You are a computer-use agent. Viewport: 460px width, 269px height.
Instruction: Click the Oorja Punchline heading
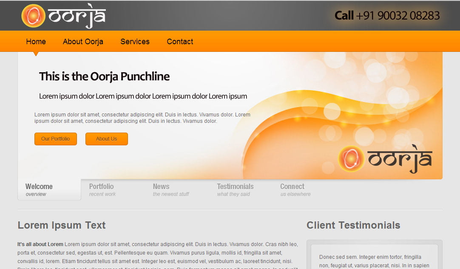(104, 76)
